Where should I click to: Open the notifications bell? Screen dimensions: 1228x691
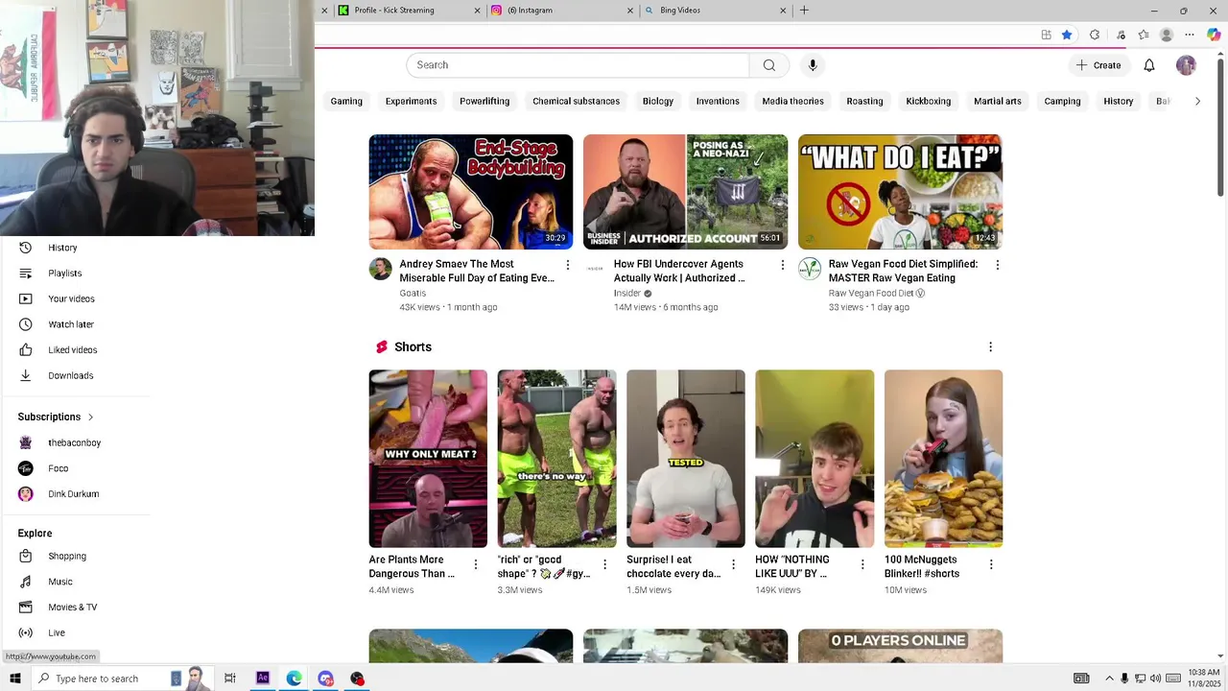tap(1149, 65)
